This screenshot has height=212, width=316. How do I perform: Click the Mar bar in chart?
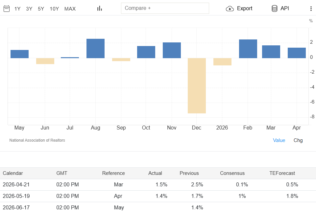(x=271, y=52)
